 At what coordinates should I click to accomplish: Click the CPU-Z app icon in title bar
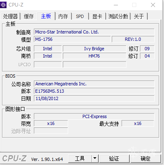tap(3, 5)
